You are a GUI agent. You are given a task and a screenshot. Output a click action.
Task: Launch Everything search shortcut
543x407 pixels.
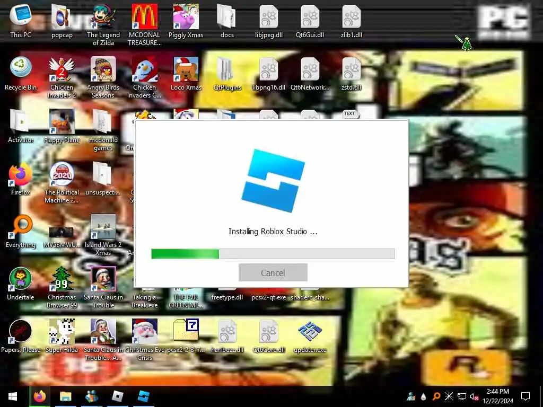pos(21,231)
